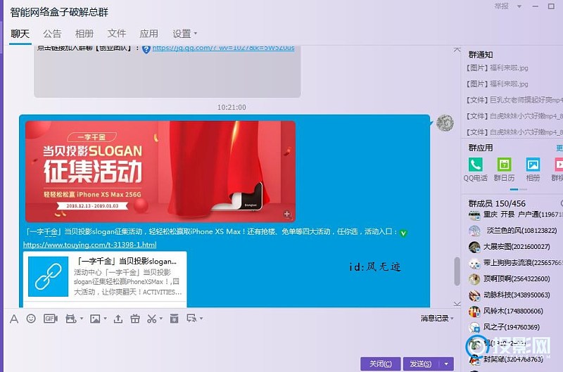Open the jq.qq.com group join link
Screen dimensions: 563x372
tap(223, 48)
